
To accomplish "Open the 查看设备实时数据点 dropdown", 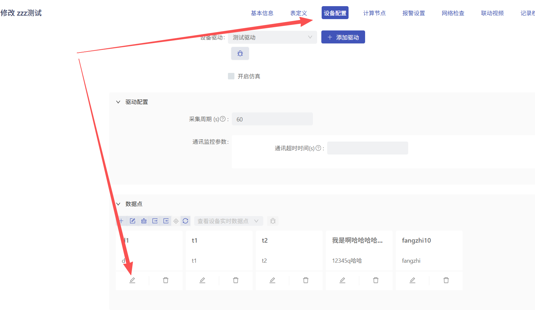I will tap(228, 221).
